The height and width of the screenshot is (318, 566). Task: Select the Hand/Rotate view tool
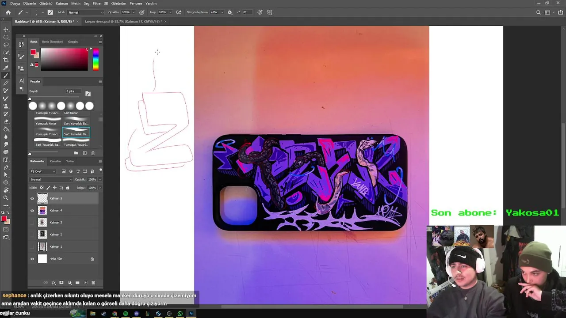pos(6,190)
